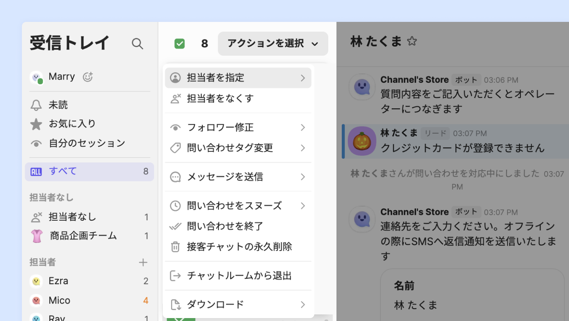Open 未読 notifications with bell icon

point(36,105)
